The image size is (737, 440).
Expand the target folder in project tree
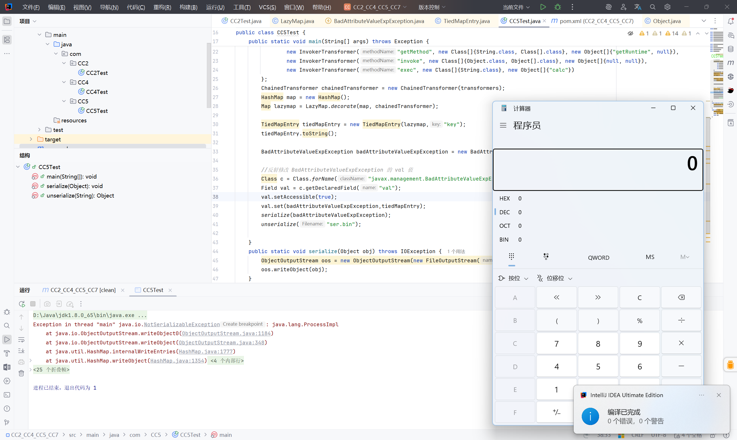31,139
